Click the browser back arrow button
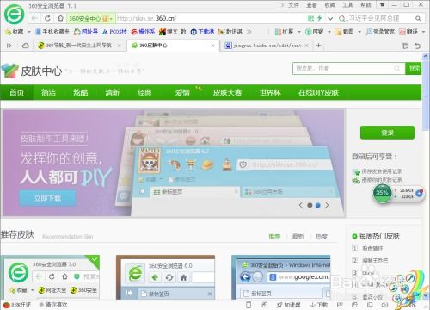 coord(34,19)
